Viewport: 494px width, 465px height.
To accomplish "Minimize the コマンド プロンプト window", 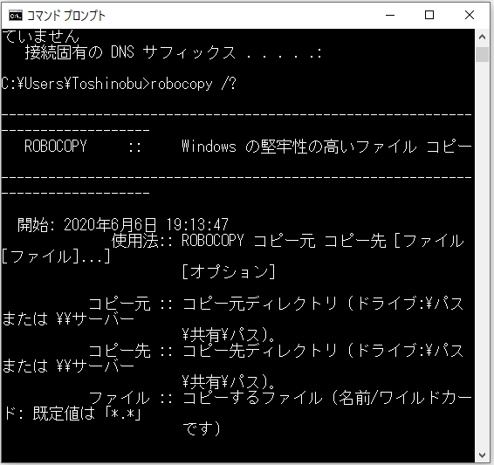I will coord(390,15).
